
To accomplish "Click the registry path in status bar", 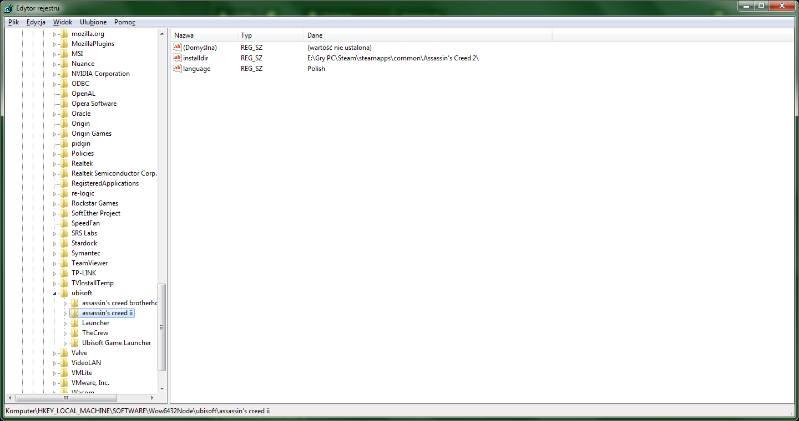I will 138,411.
